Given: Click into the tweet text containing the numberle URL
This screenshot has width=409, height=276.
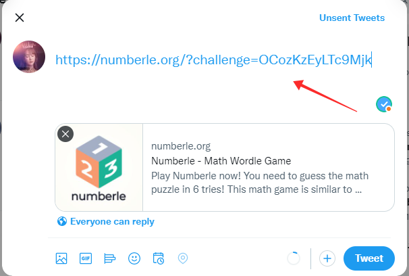Looking at the screenshot, I should pyautogui.click(x=213, y=60).
